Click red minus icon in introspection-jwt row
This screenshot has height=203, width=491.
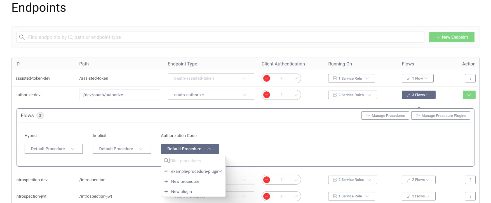coord(267,196)
